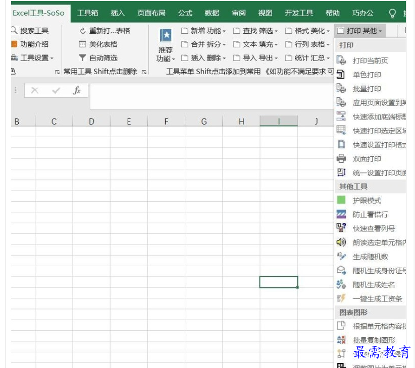Click the star 推荐功能 icon
Screen dimensions: 415x368
pyautogui.click(x=166, y=36)
